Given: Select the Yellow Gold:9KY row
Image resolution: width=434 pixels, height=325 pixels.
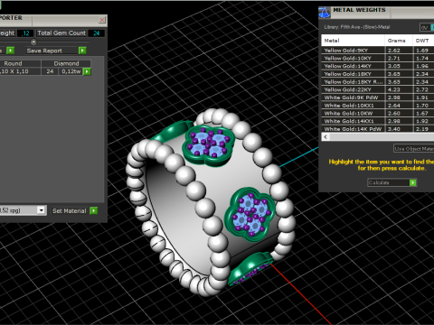Looking at the screenshot, I should click(378, 51).
